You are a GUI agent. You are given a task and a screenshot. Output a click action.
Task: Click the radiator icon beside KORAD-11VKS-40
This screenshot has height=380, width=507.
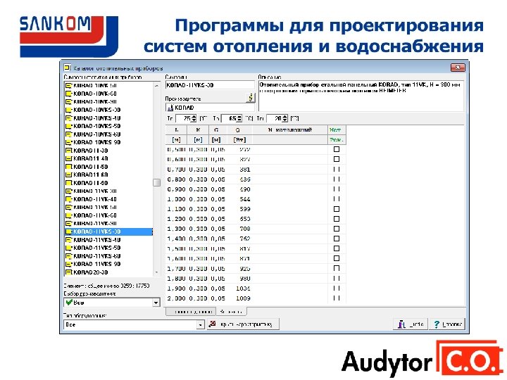pyautogui.click(x=68, y=240)
